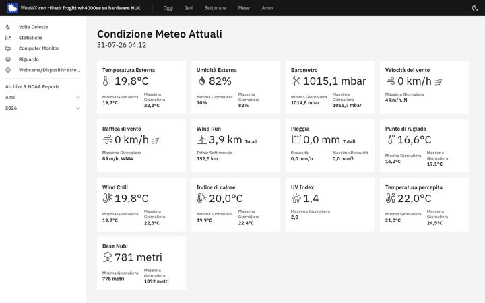Click the Wind Chill icon
Screen dimensions: 485x303
tap(108, 198)
